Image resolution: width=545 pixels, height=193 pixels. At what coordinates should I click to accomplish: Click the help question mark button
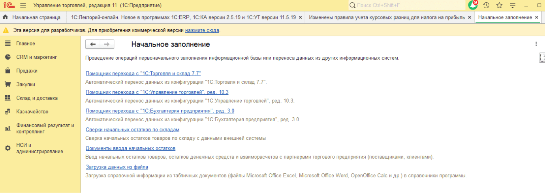click(x=543, y=58)
